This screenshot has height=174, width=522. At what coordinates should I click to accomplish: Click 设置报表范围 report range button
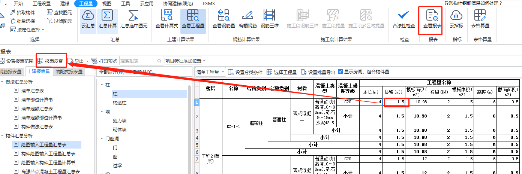[x=16, y=61]
